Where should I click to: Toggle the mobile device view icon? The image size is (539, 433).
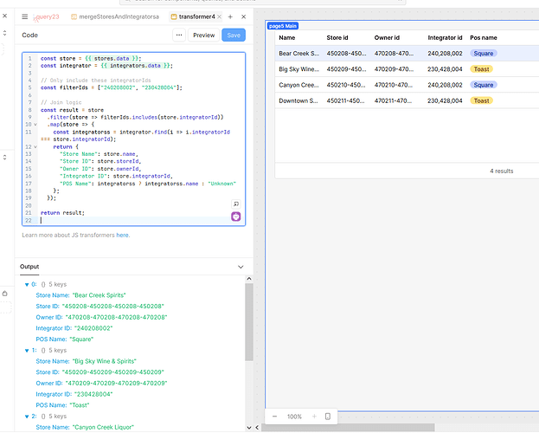tap(328, 417)
